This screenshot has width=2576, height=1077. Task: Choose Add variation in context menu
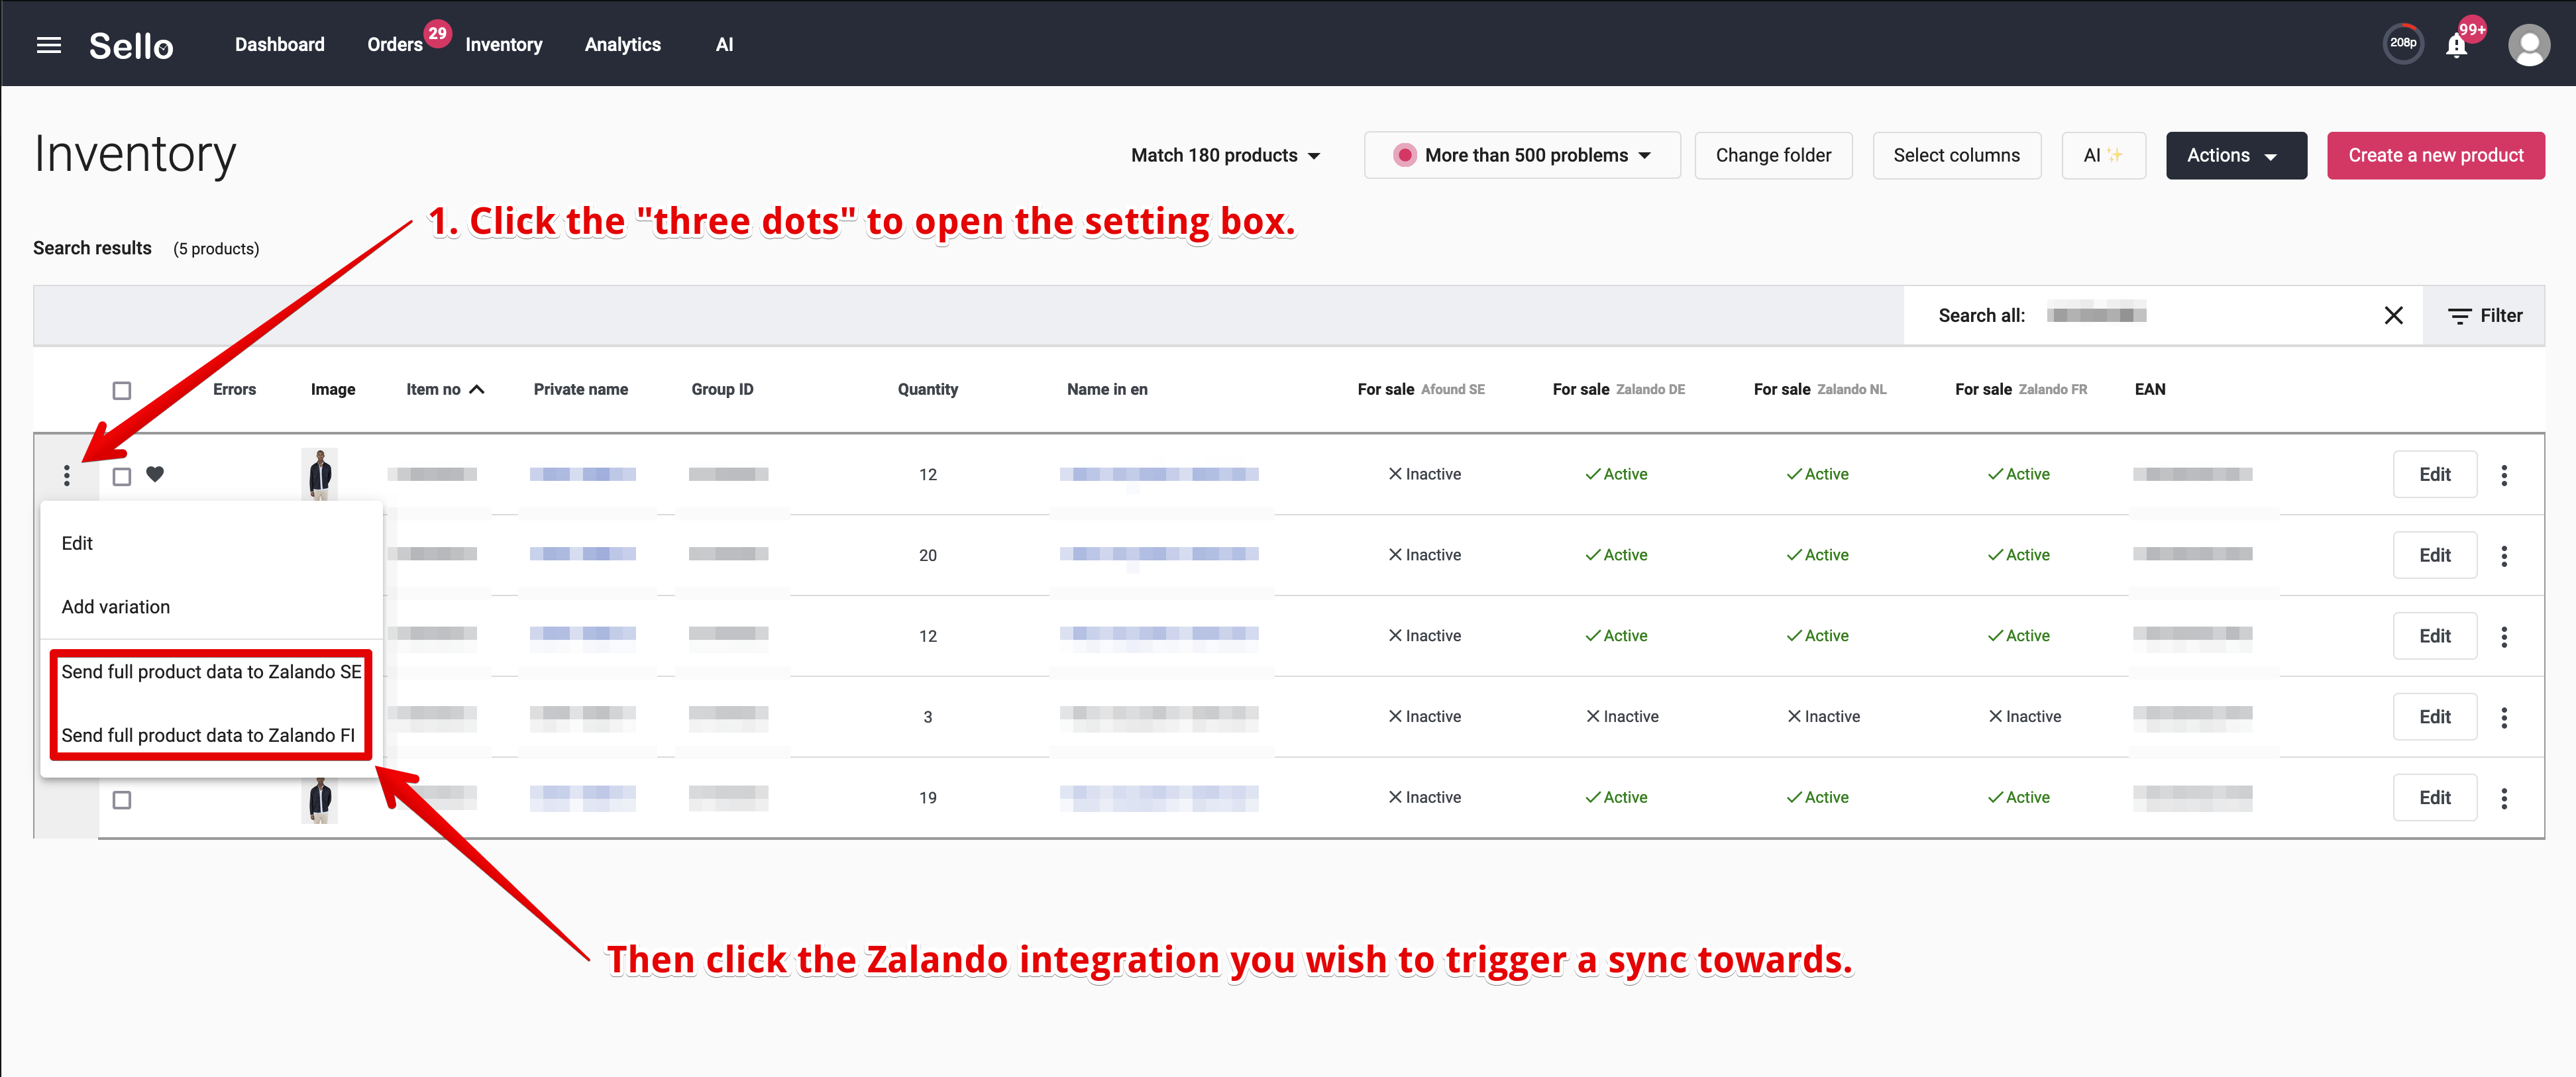click(211, 607)
